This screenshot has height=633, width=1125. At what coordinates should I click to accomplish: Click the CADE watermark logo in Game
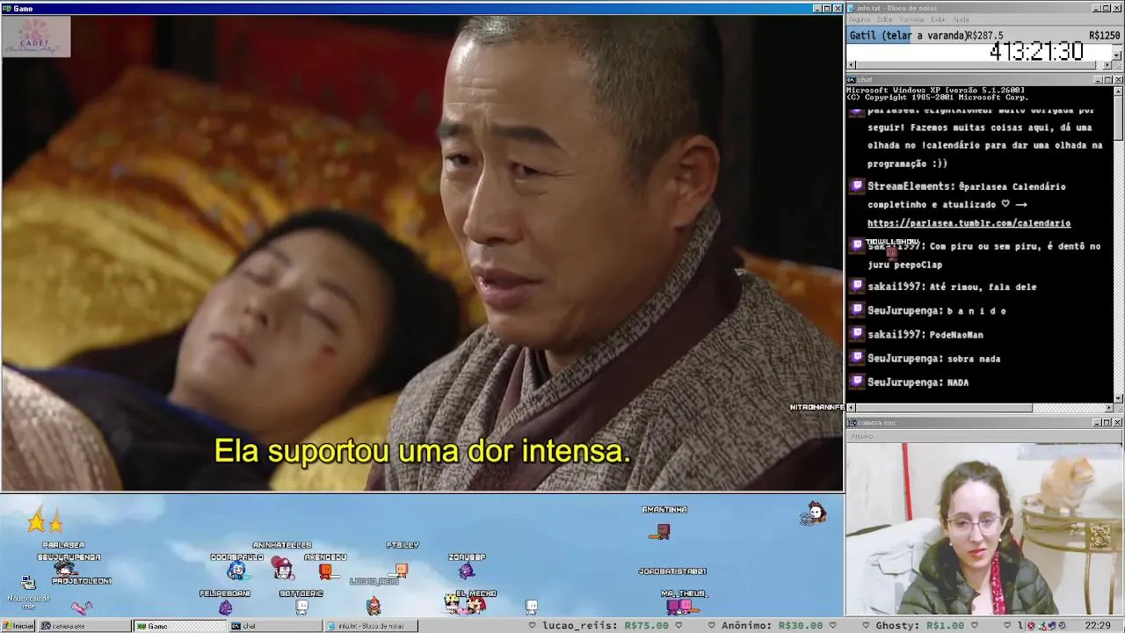tap(37, 36)
